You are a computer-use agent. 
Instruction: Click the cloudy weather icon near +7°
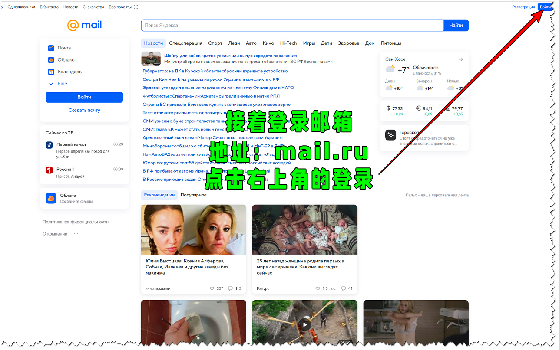[390, 69]
